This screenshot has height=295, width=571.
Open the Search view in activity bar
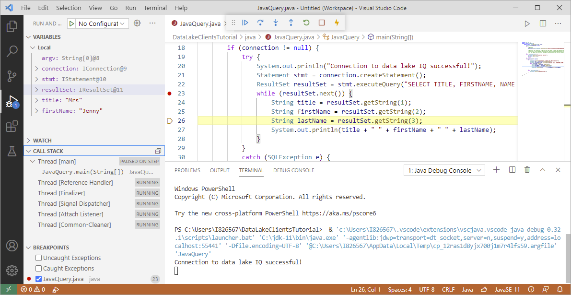point(12,51)
